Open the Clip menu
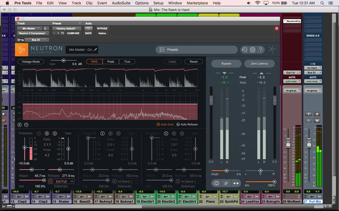Viewport: 339px width, 211px height. point(89,3)
